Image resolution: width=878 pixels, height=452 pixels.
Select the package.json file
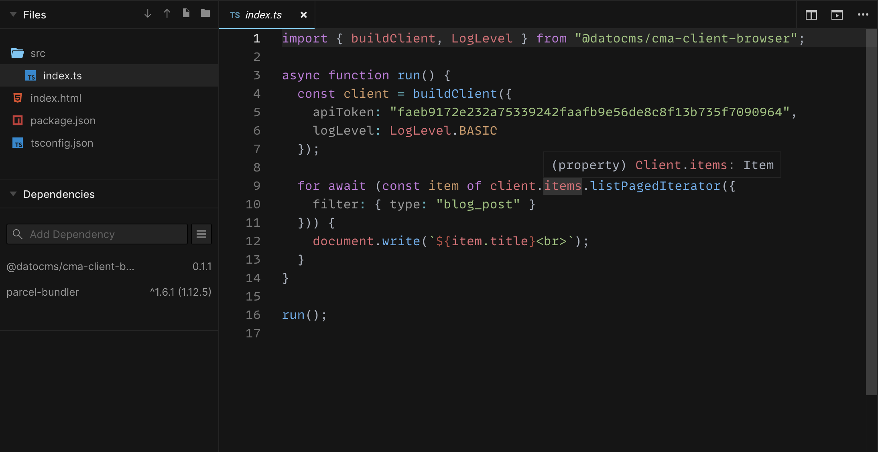coord(63,120)
